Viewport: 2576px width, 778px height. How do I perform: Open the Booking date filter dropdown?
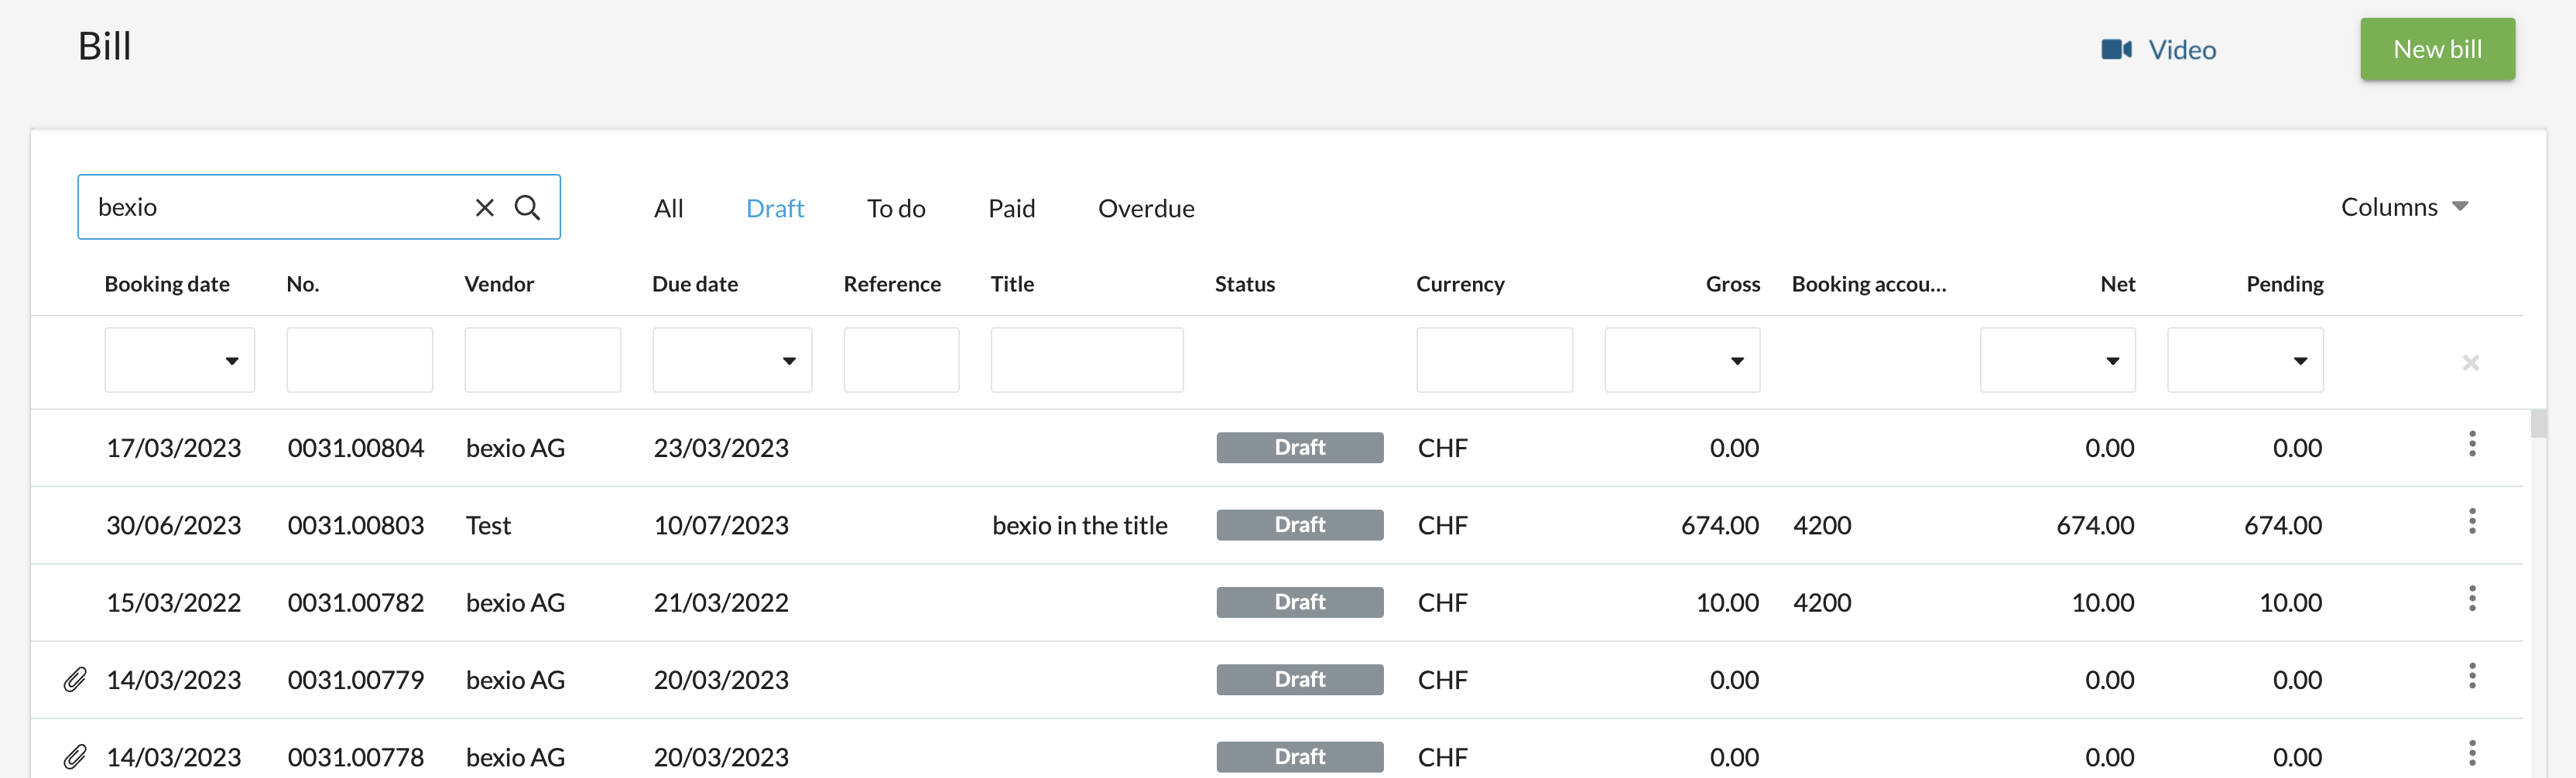coord(180,360)
